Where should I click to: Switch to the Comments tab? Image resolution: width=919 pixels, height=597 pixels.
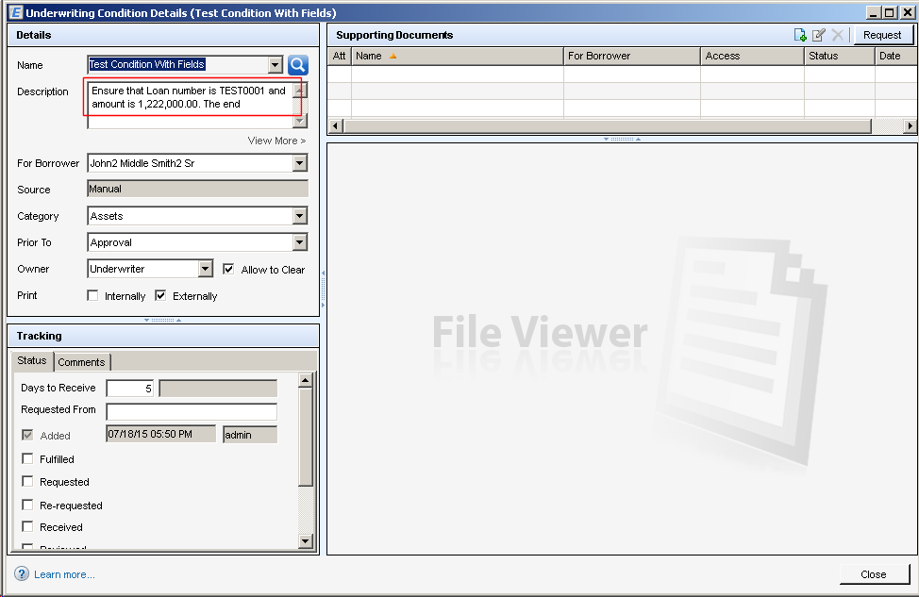[81, 362]
